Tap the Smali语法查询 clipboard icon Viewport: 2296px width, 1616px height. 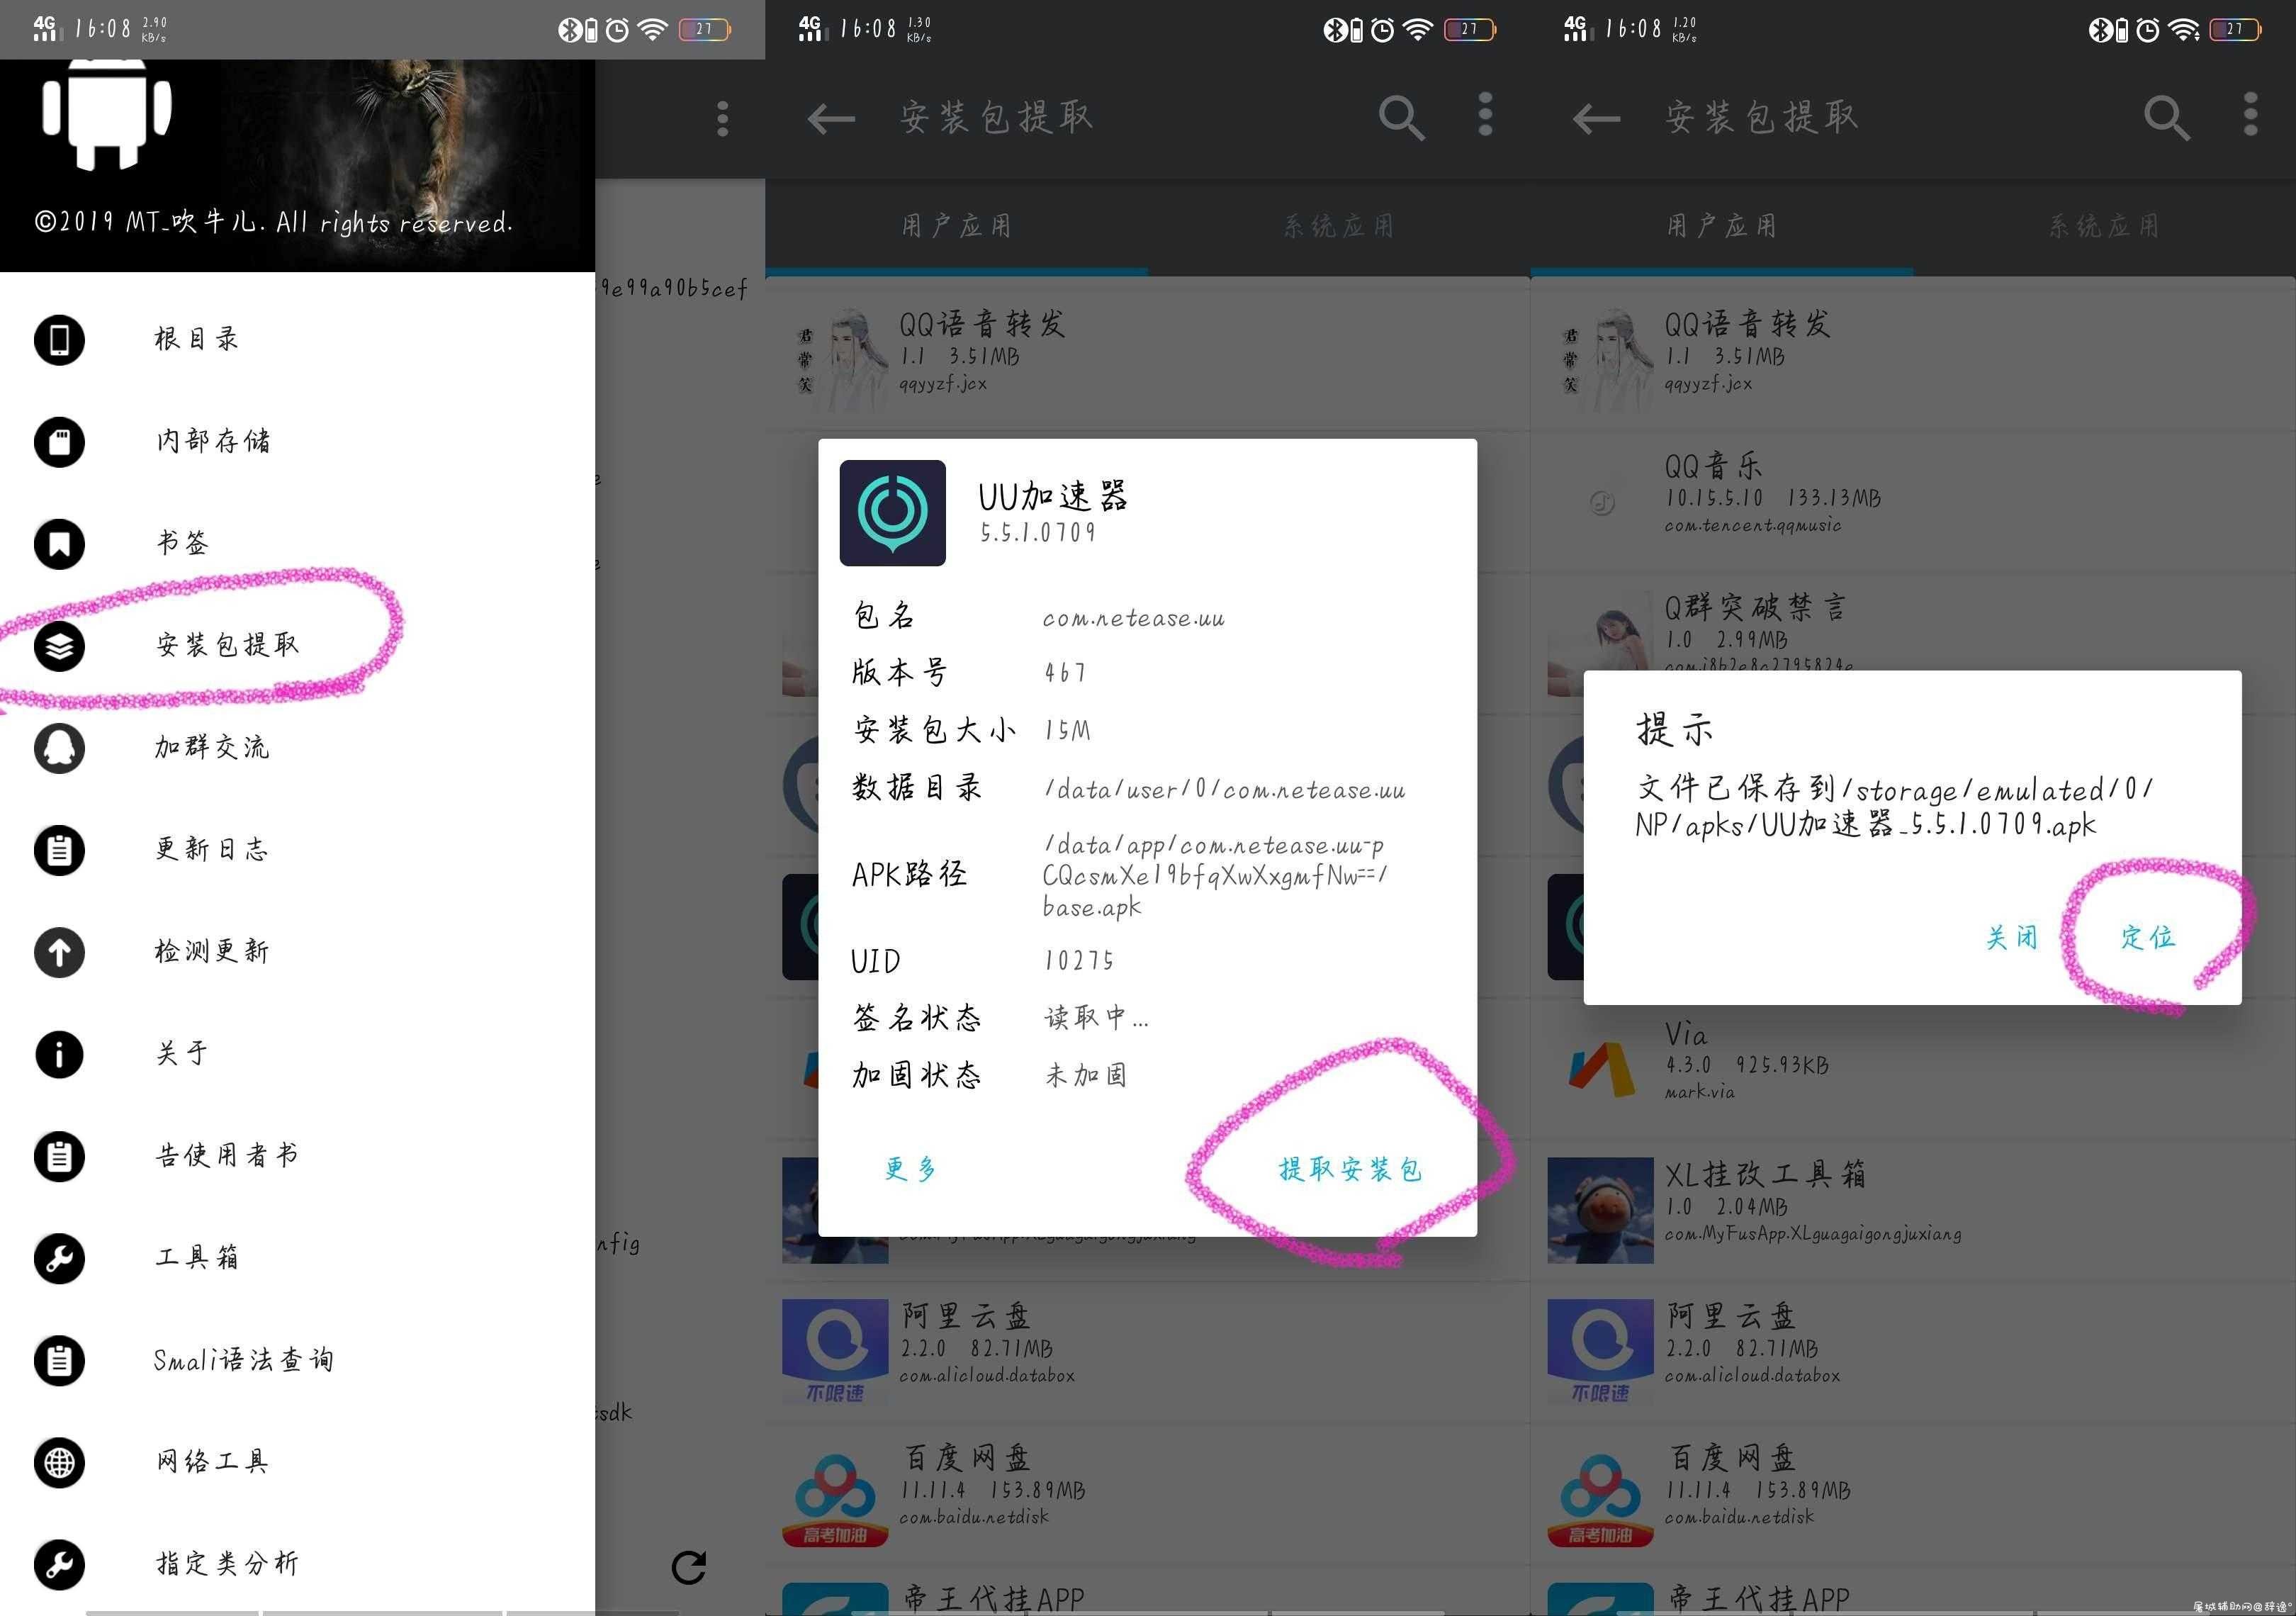pos(59,1360)
